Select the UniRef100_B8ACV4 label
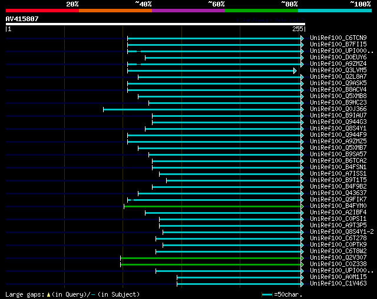Screen dimensions: 377x299 pyautogui.click(x=338, y=90)
